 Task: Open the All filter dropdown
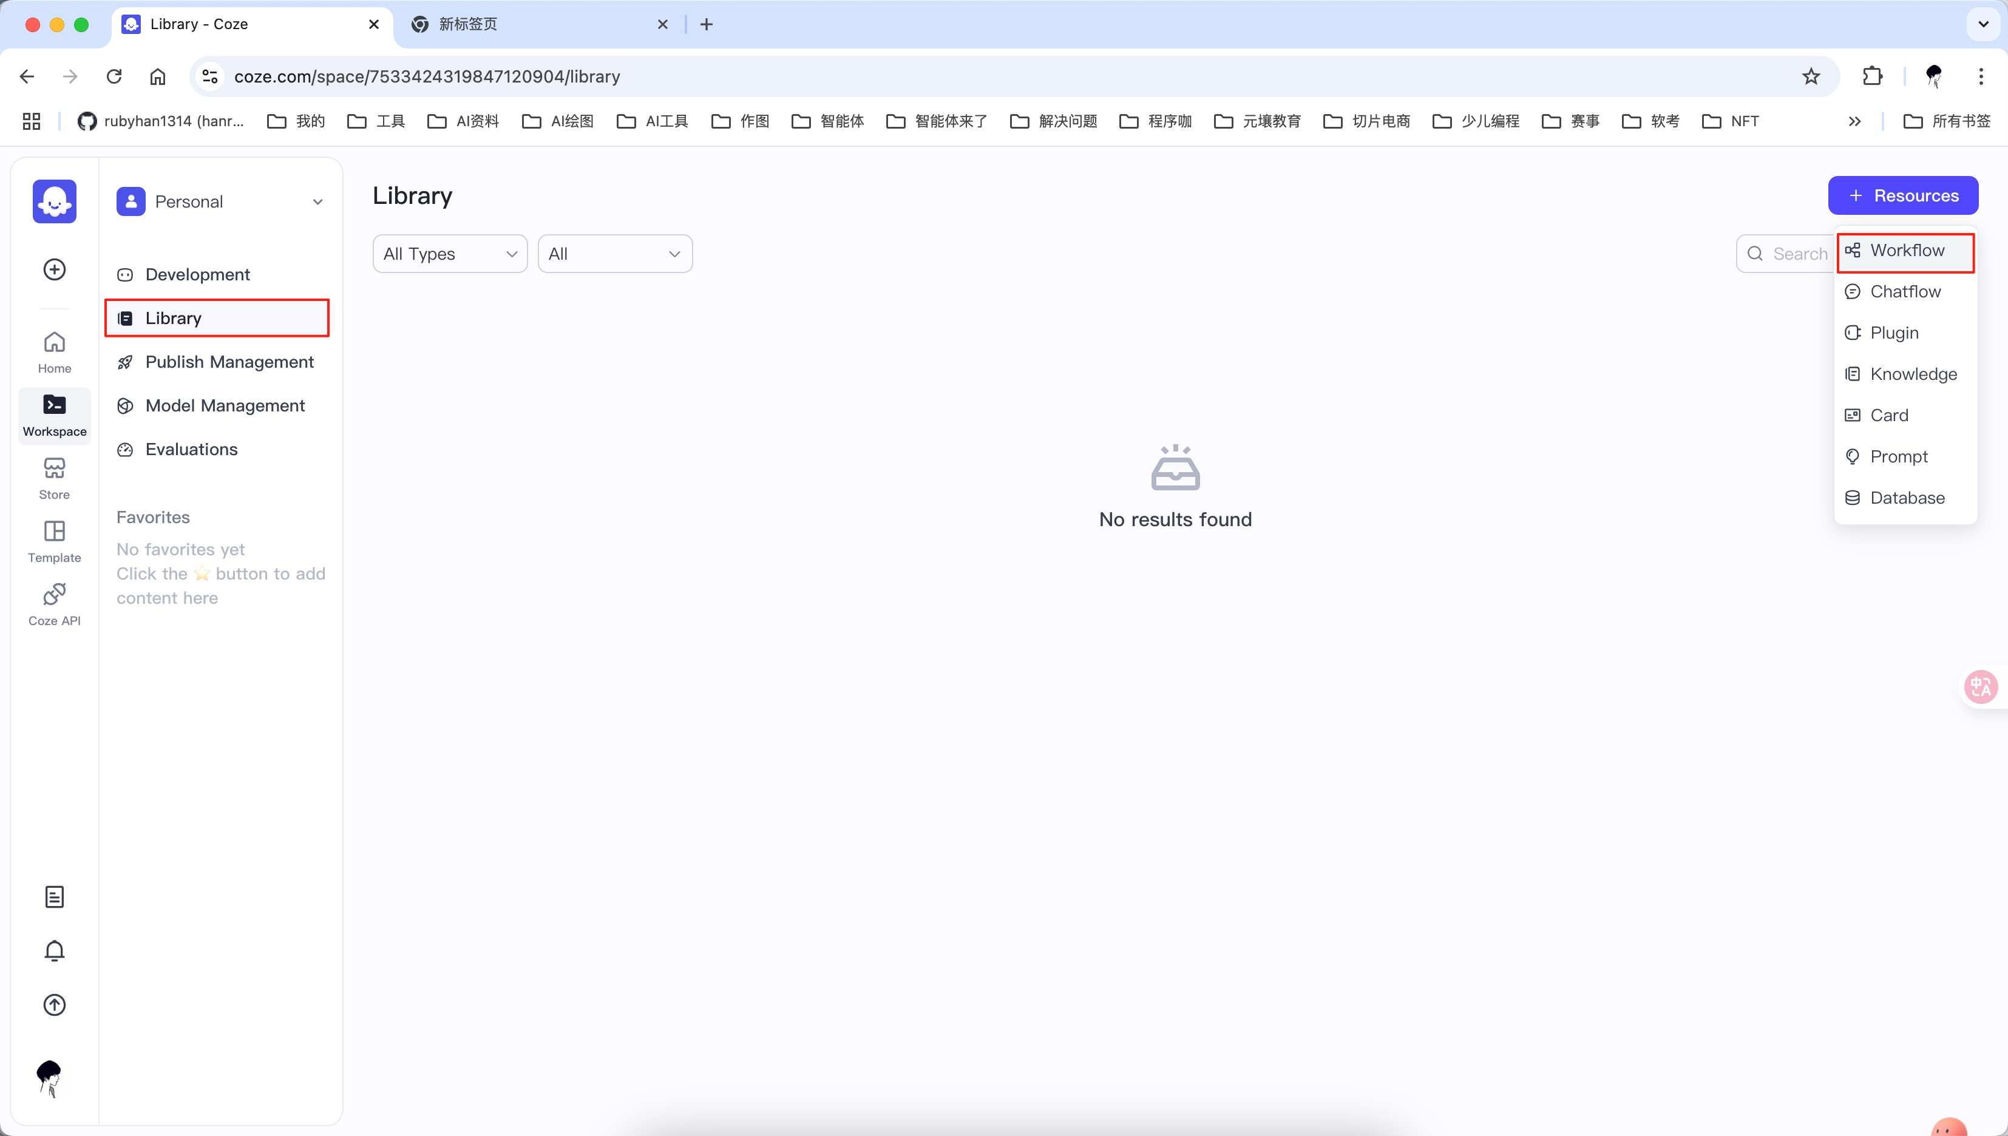(614, 254)
